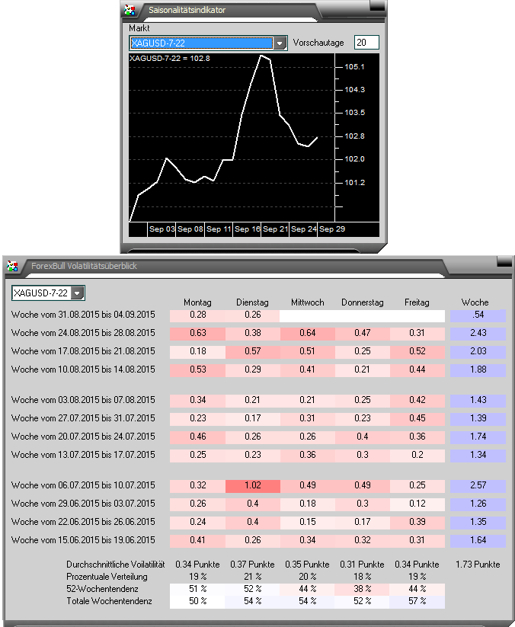Click the 0.63 Montag volatility cell

point(197,333)
